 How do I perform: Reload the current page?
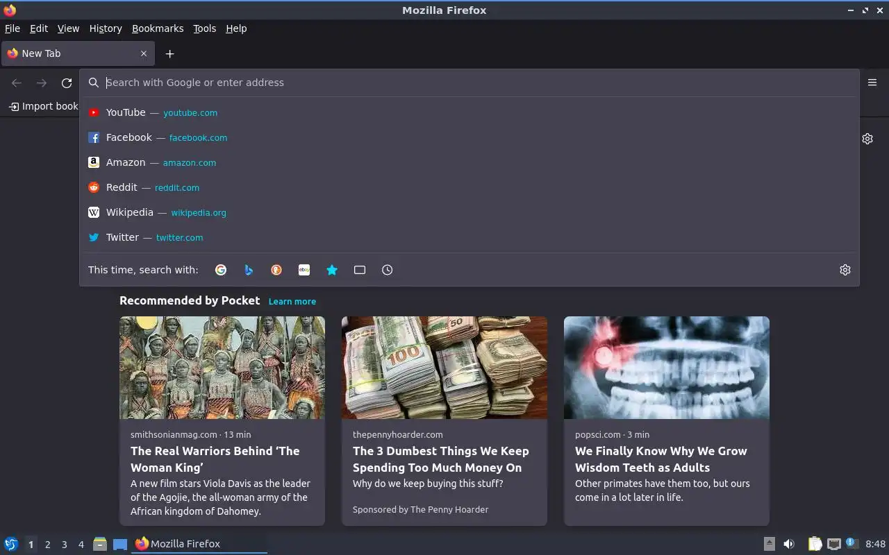click(67, 83)
